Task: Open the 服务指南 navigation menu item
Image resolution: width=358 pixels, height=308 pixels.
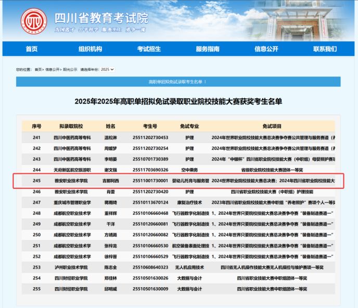Action: 208,49
